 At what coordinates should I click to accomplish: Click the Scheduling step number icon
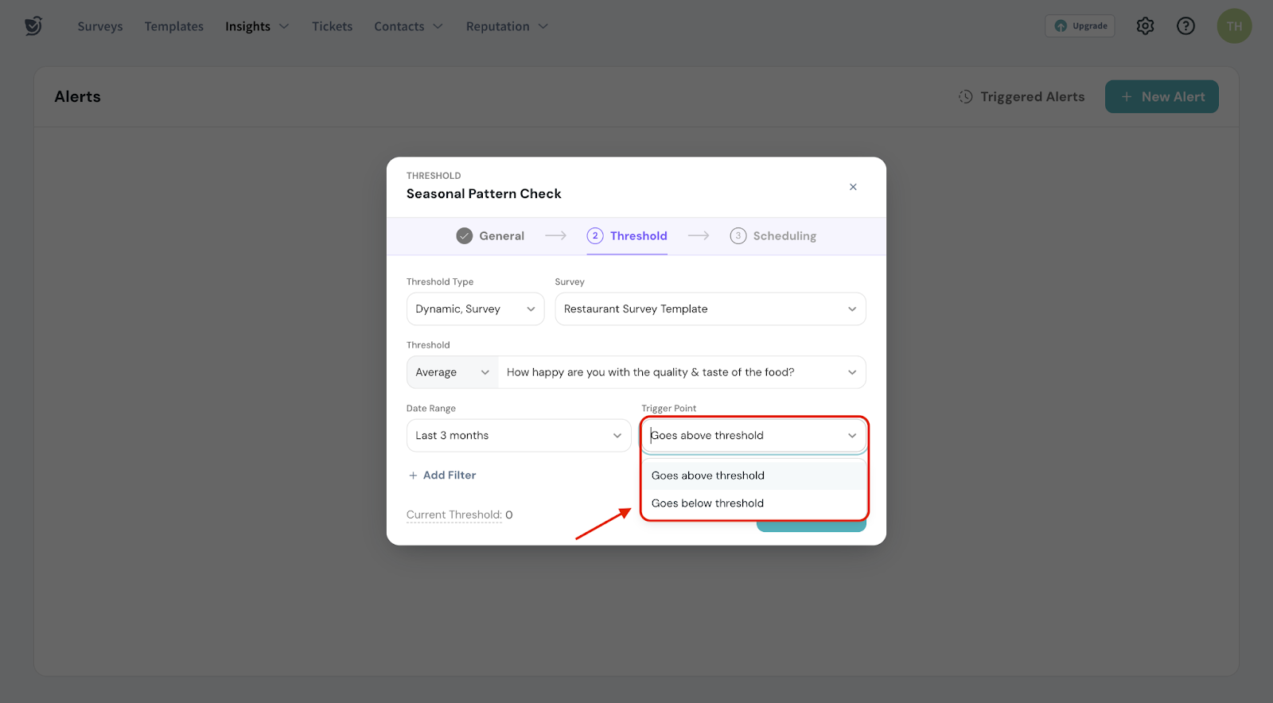[738, 236]
